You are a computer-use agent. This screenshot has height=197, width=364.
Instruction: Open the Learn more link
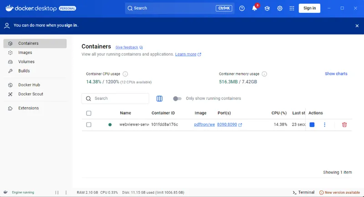tap(186, 54)
